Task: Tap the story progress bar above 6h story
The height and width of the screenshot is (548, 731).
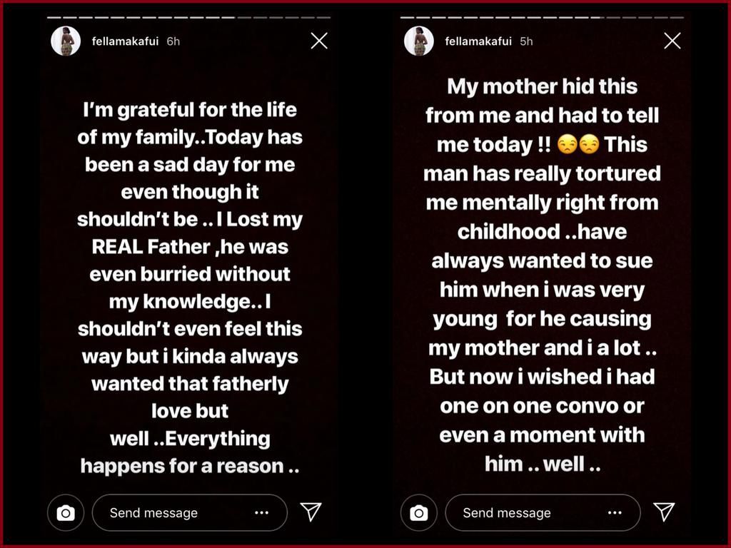Action: click(x=189, y=16)
